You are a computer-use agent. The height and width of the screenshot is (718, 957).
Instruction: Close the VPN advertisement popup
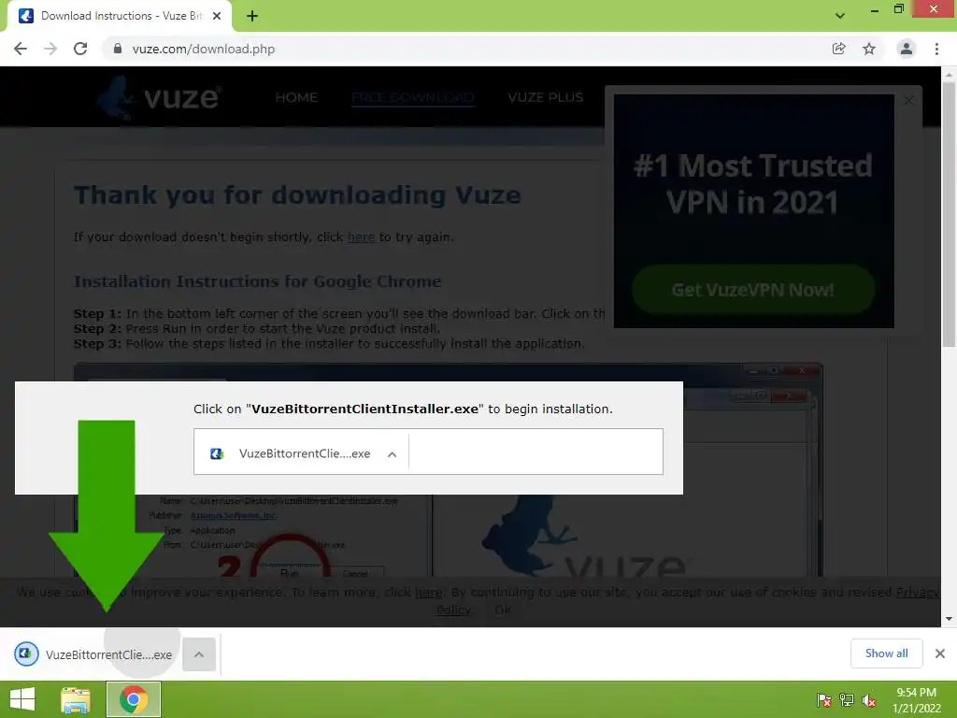908,101
